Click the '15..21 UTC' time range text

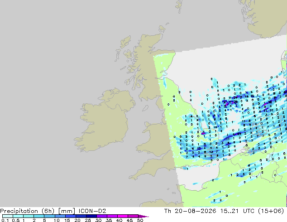(x=237, y=211)
